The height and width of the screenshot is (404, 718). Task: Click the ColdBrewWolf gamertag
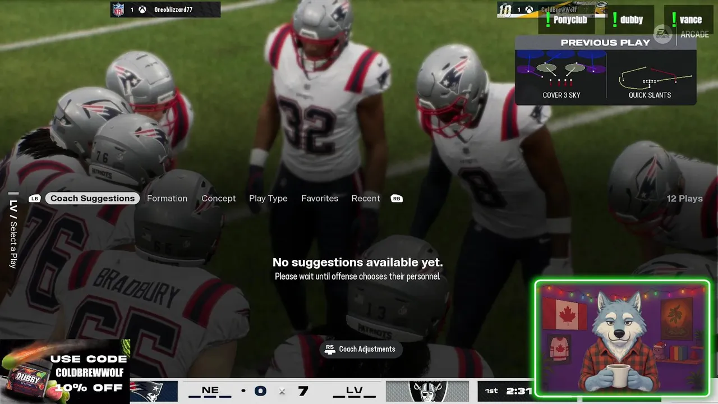(x=559, y=10)
